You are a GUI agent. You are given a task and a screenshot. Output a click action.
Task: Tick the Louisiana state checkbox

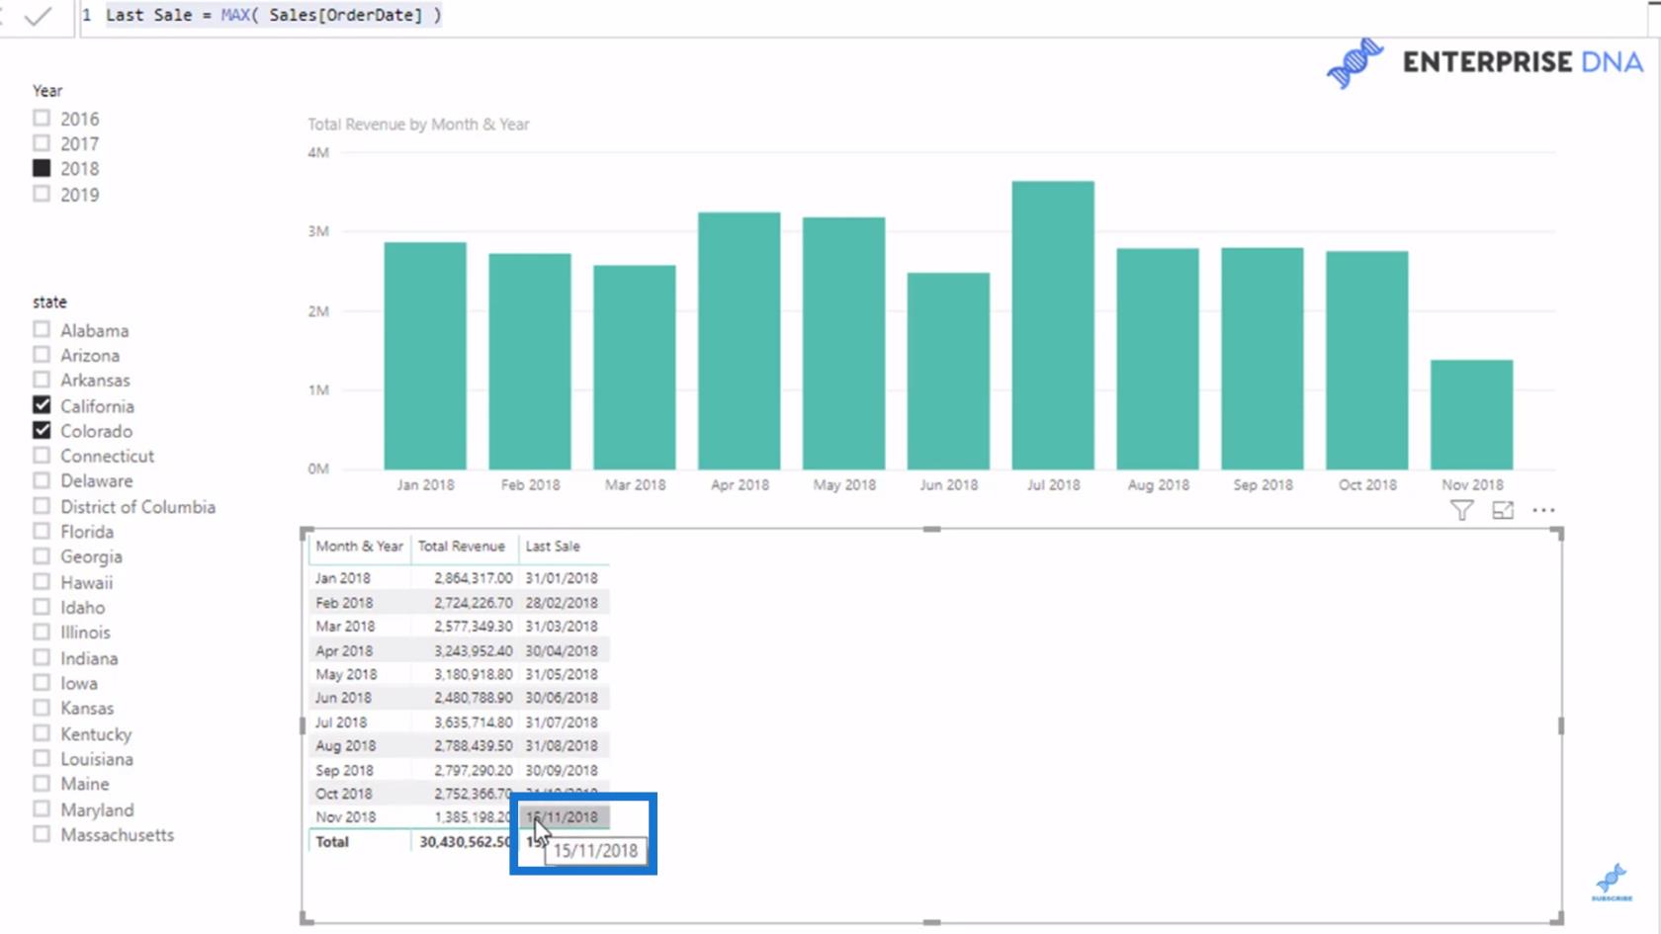click(x=42, y=758)
